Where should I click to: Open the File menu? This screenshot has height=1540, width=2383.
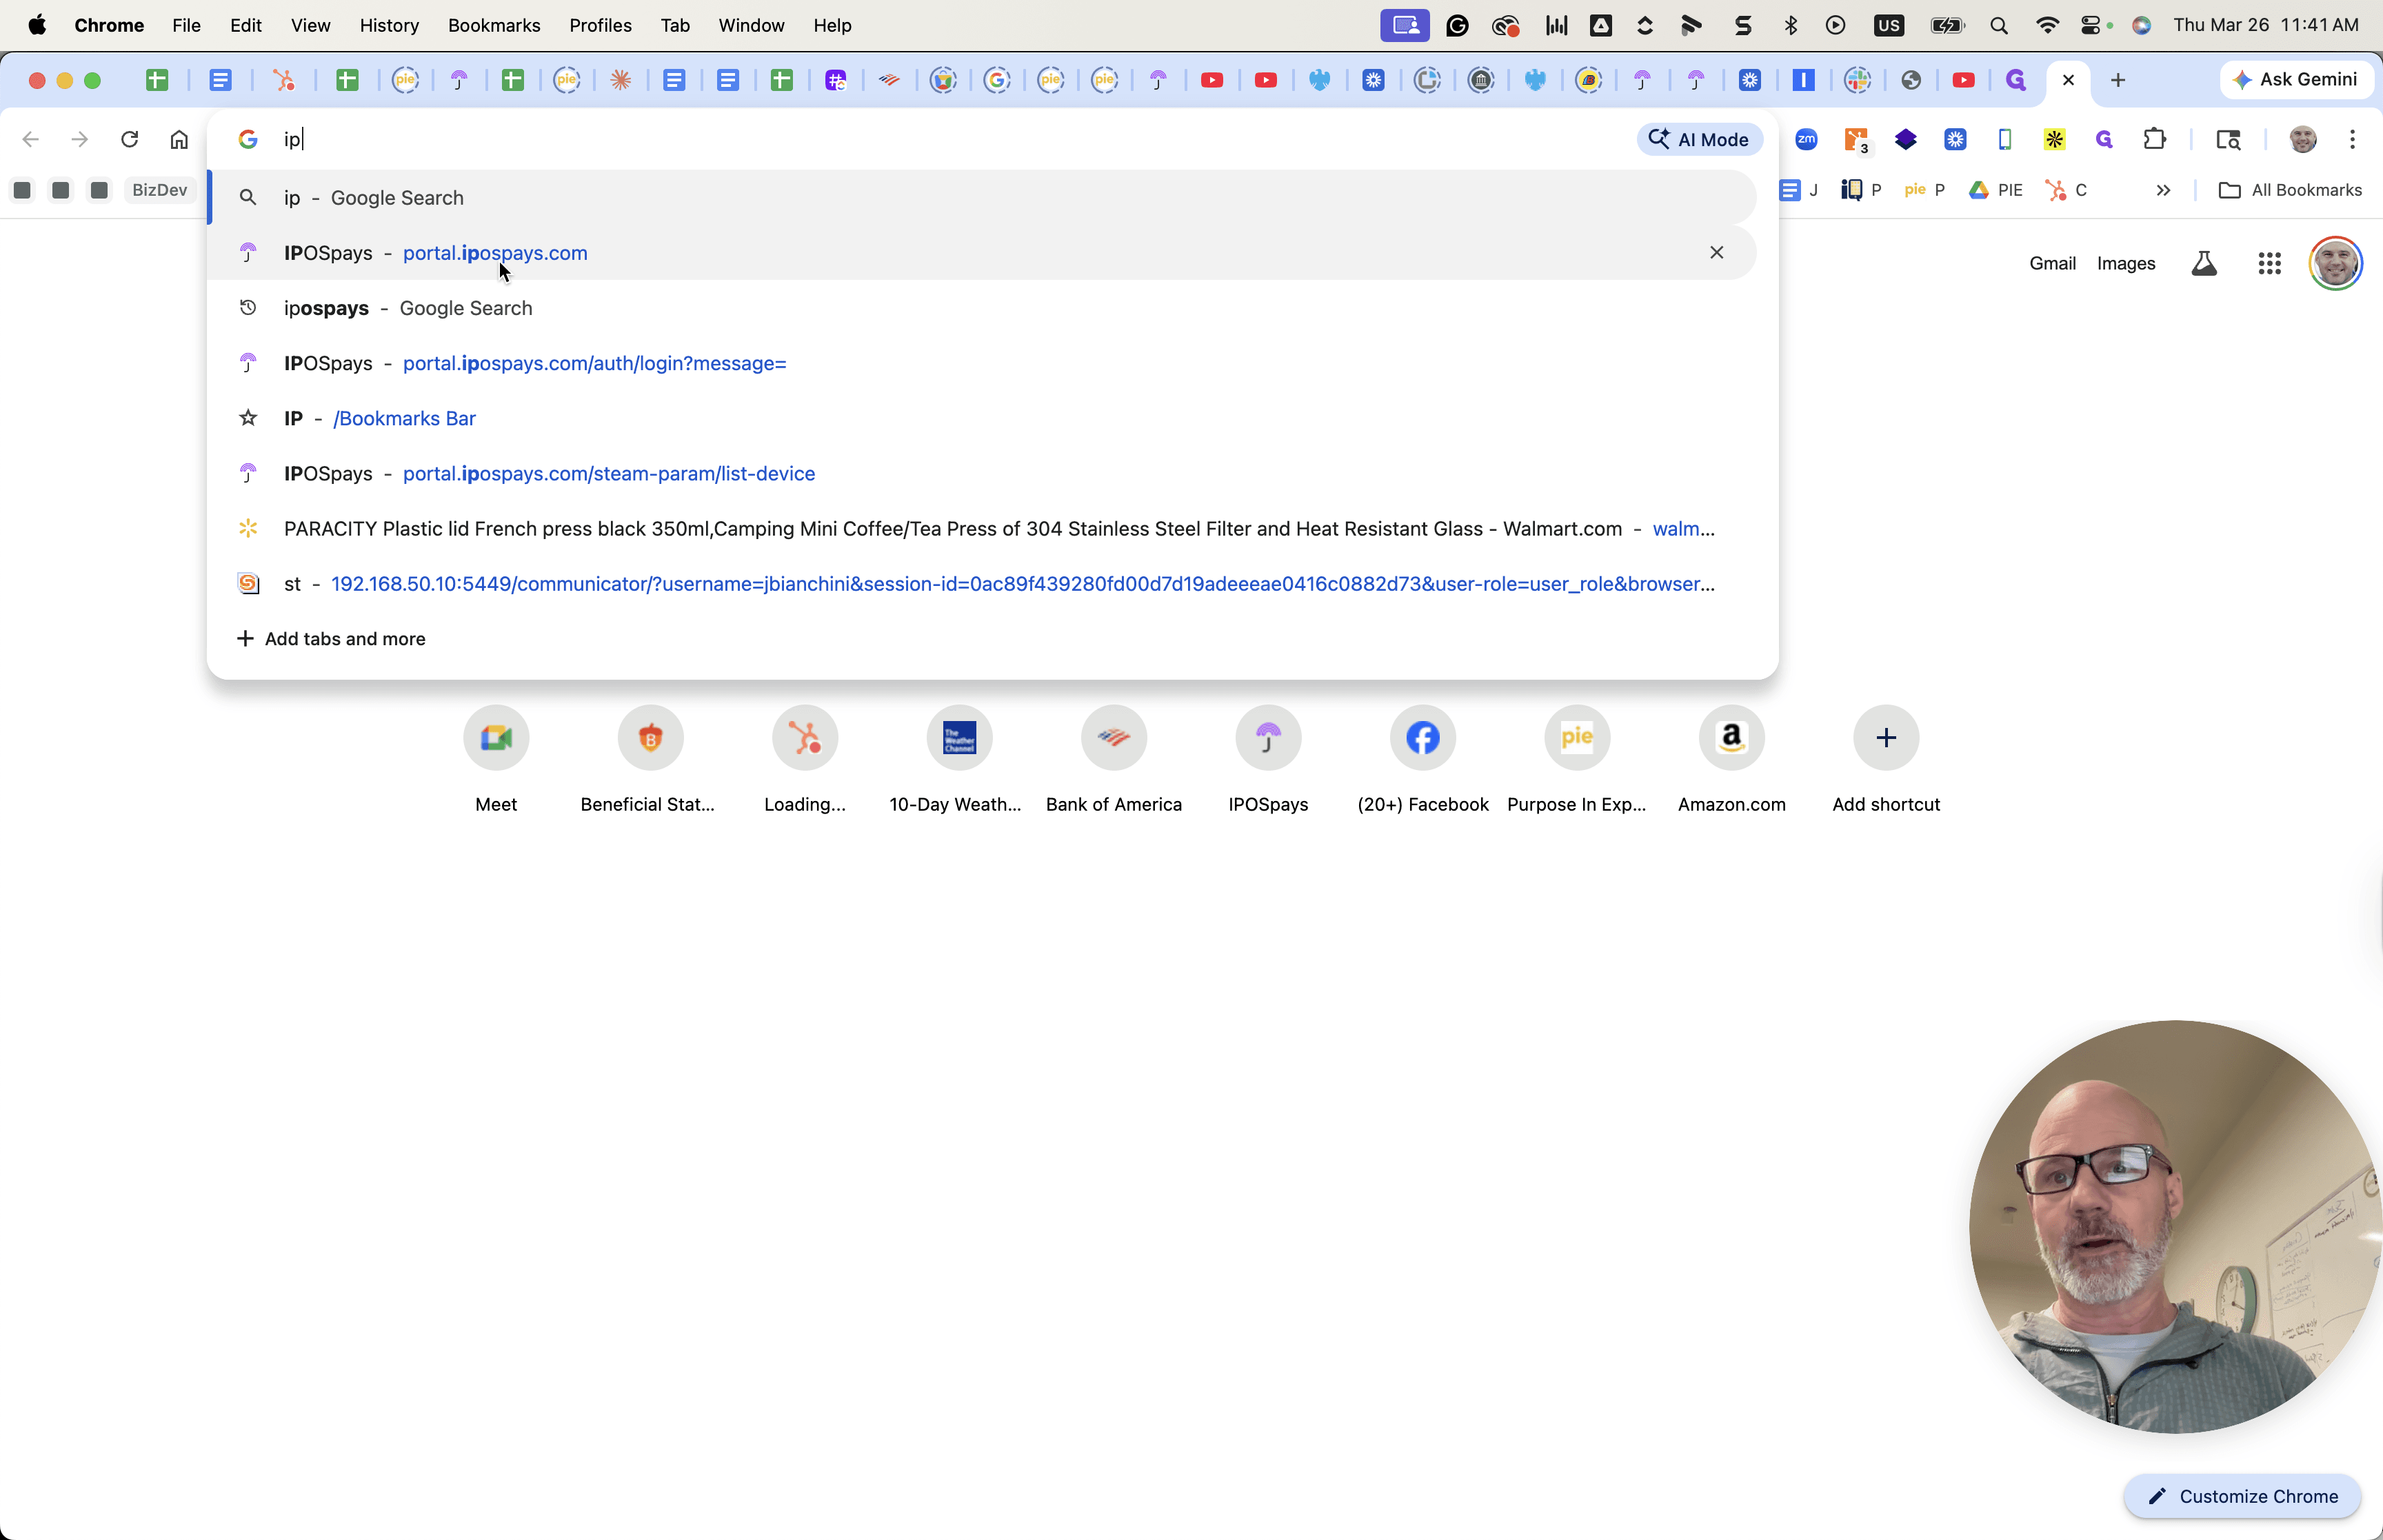[186, 25]
